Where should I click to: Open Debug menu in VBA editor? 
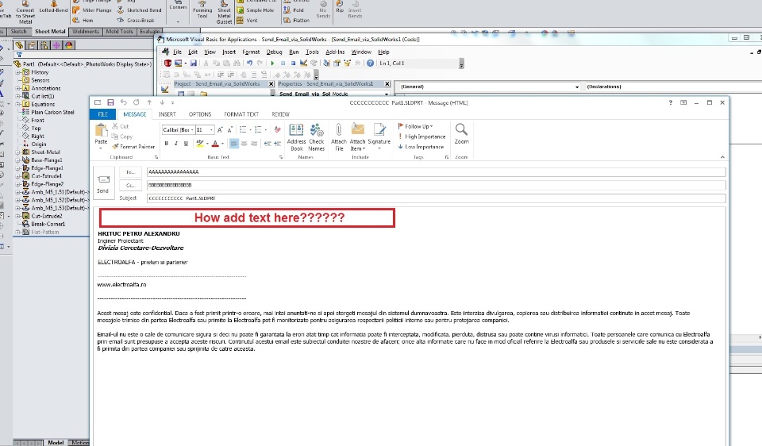[274, 52]
